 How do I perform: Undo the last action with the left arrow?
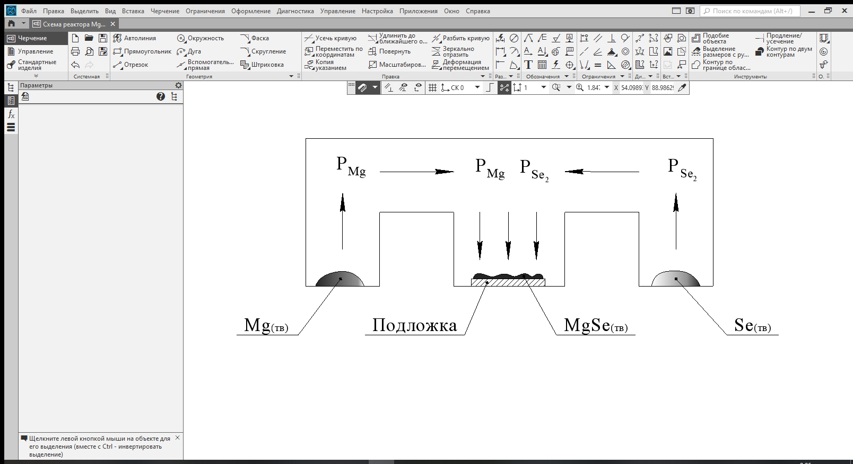[75, 65]
